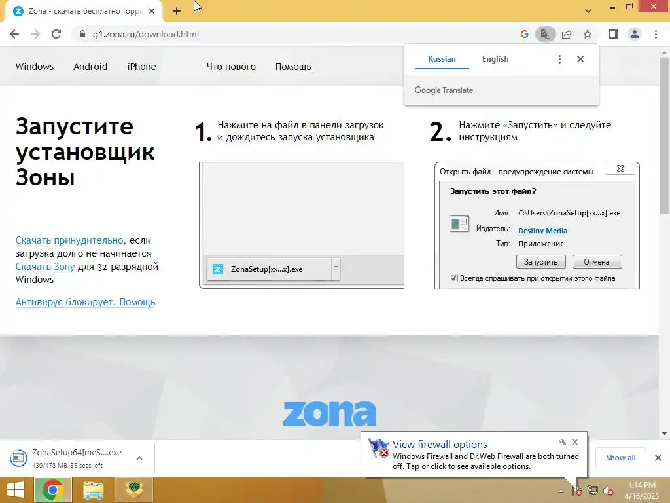Click the Скачать принудительно link
Viewport: 670px width, 503px height.
[69, 240]
